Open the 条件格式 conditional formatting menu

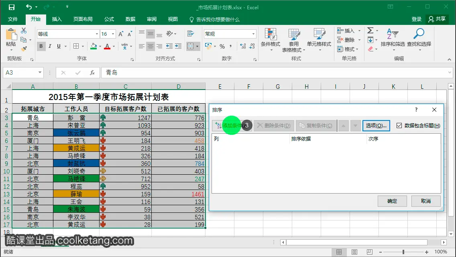point(271,40)
